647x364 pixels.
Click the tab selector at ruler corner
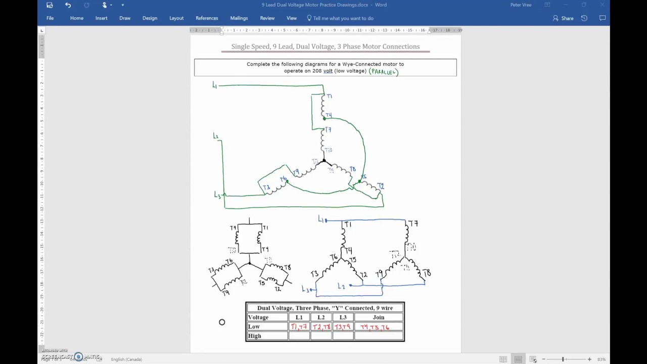pos(42,30)
